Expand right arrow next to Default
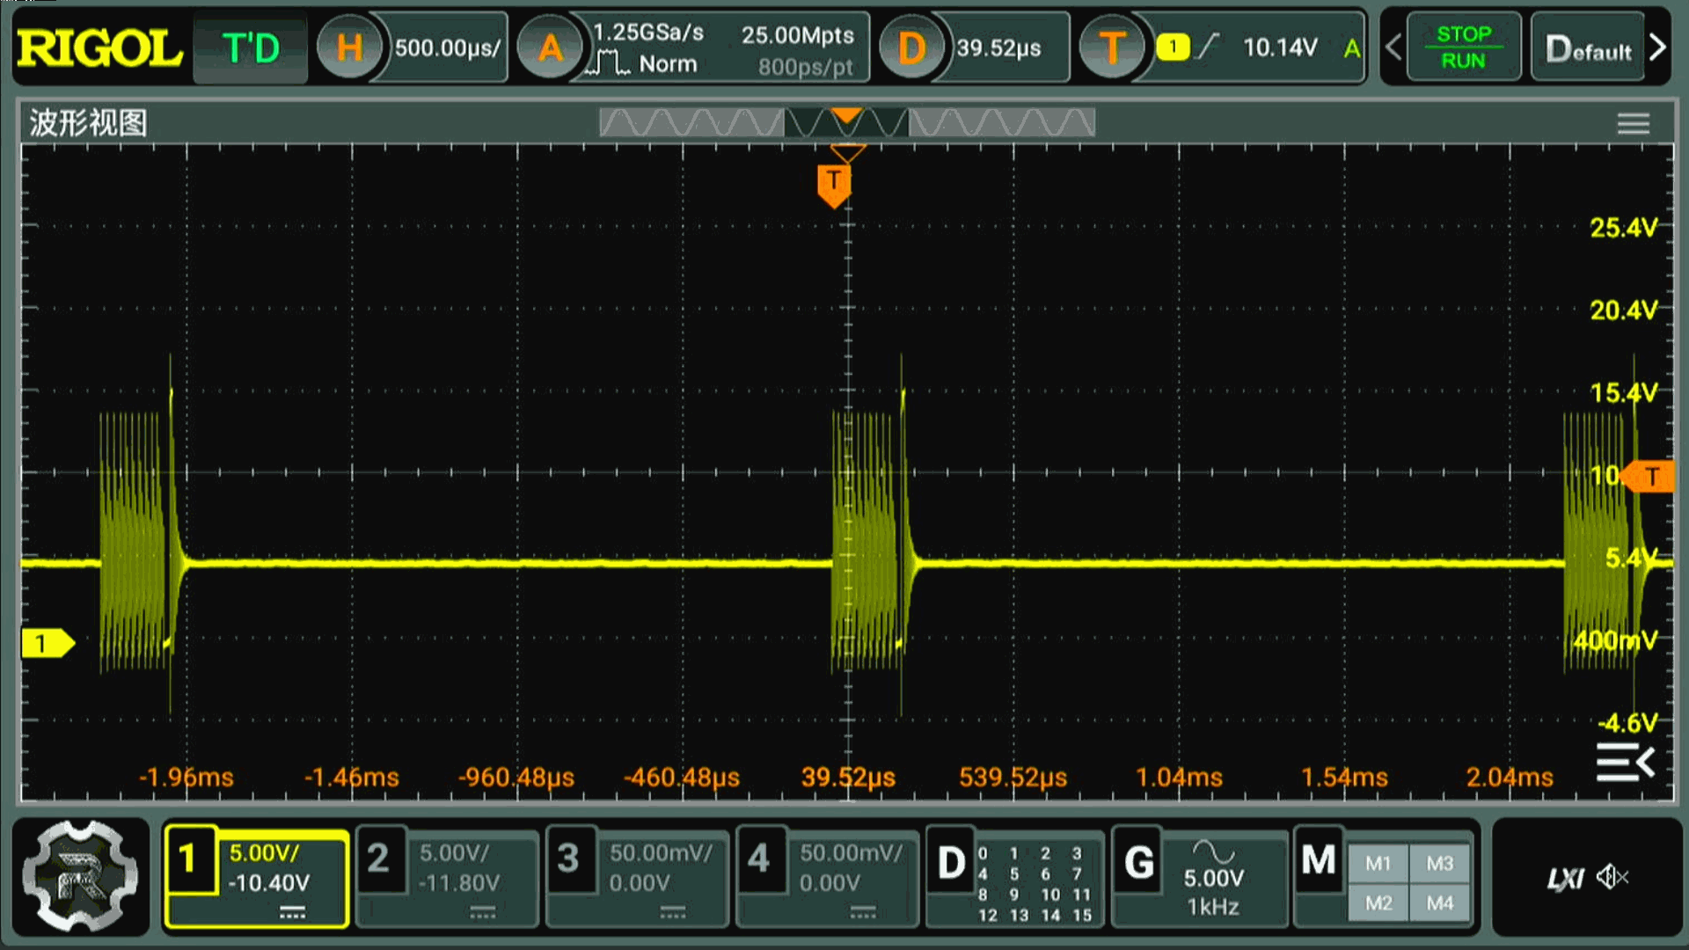The image size is (1689, 950). (x=1658, y=47)
